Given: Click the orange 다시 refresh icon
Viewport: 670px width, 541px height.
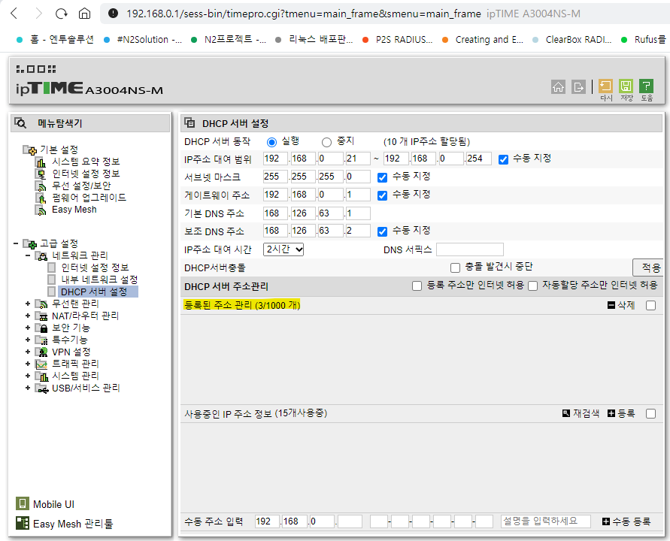Looking at the screenshot, I should pyautogui.click(x=605, y=86).
